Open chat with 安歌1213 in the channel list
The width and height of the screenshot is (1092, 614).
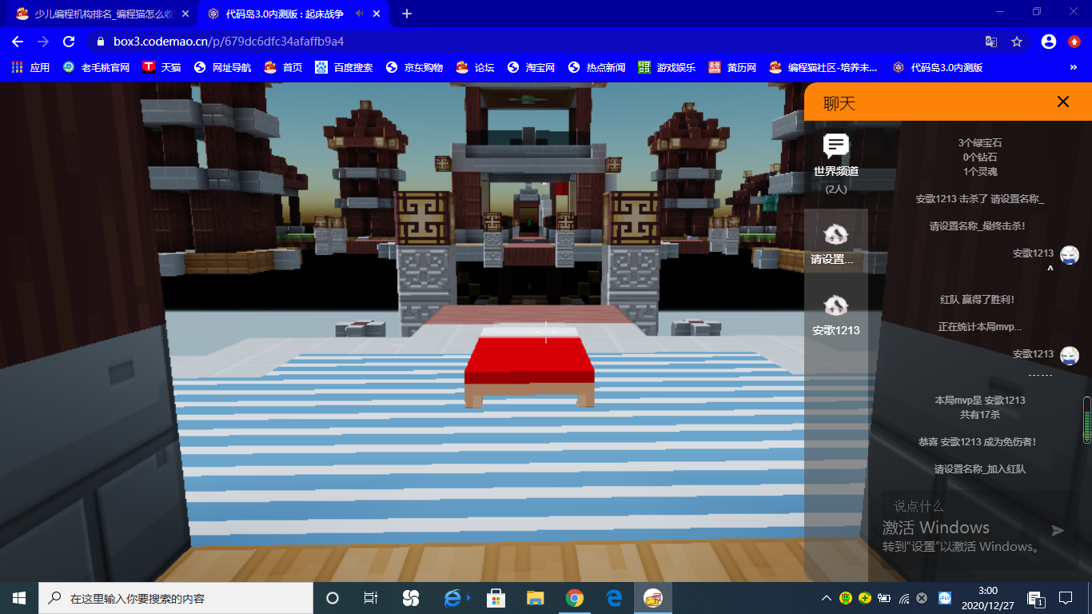pyautogui.click(x=836, y=314)
